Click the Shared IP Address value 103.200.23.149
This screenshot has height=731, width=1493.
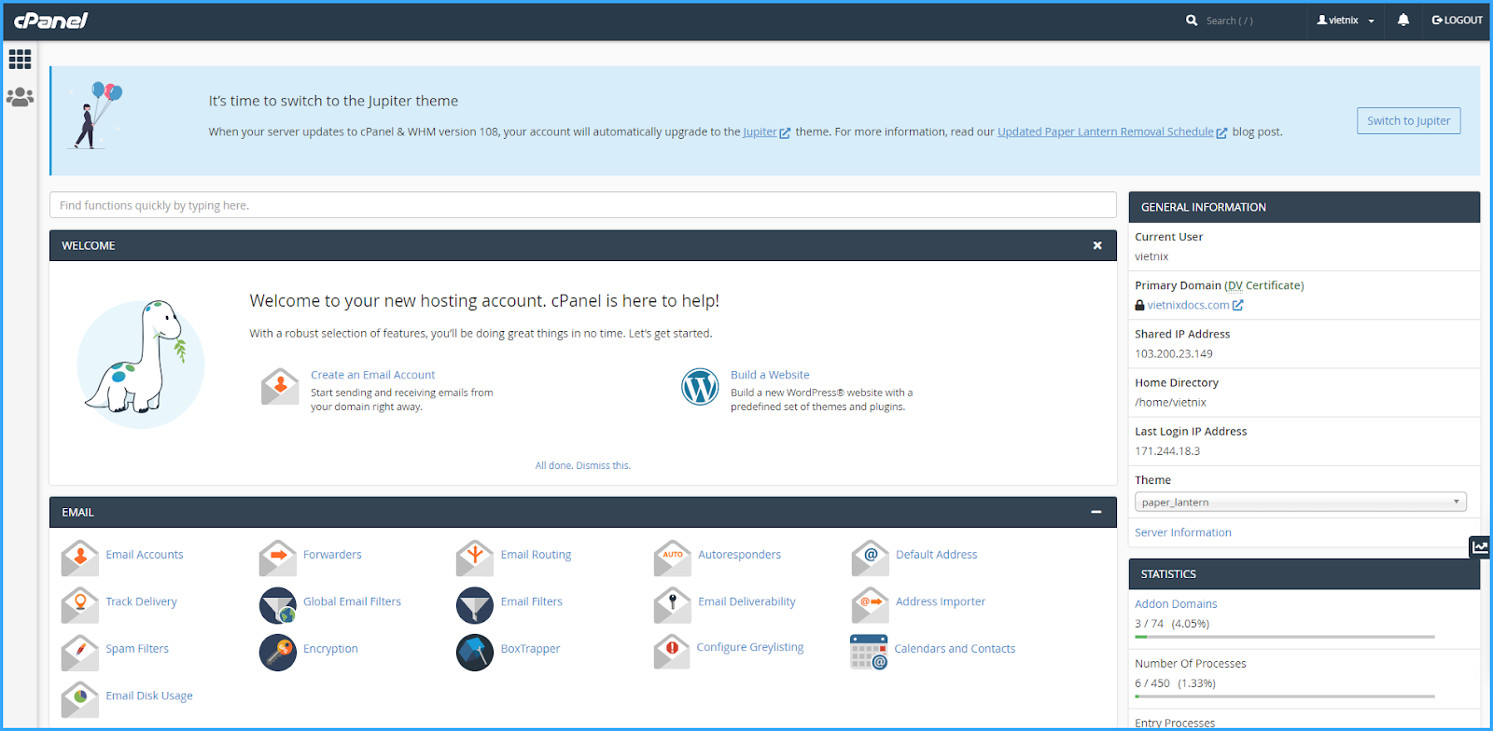[x=1174, y=354]
